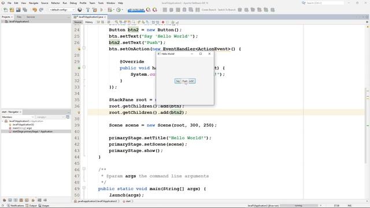Select JavaFXApplication3() constructor in Navigator
The width and height of the screenshot is (370, 208).
23,125
